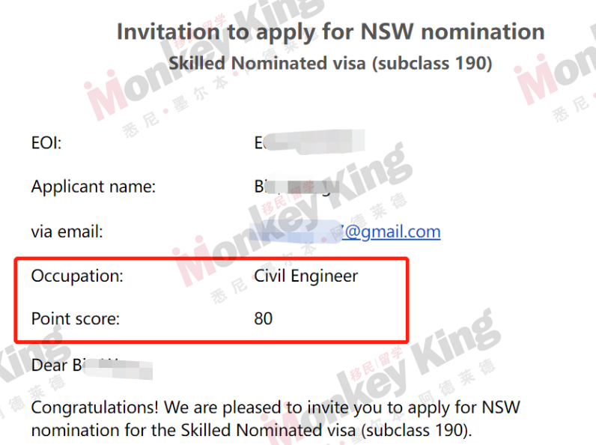Select the 'Occupation:' label

[77, 276]
